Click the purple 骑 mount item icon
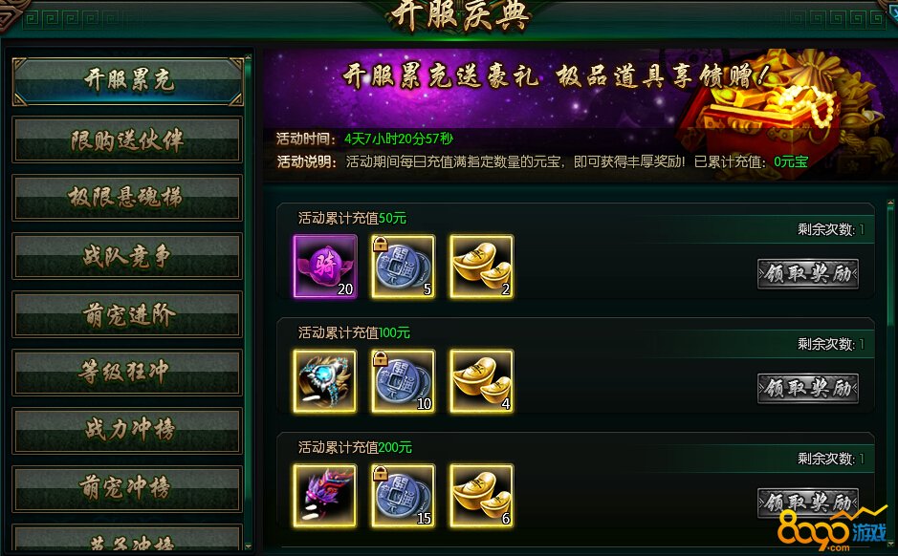Screen dimensions: 898x556 (x=325, y=266)
